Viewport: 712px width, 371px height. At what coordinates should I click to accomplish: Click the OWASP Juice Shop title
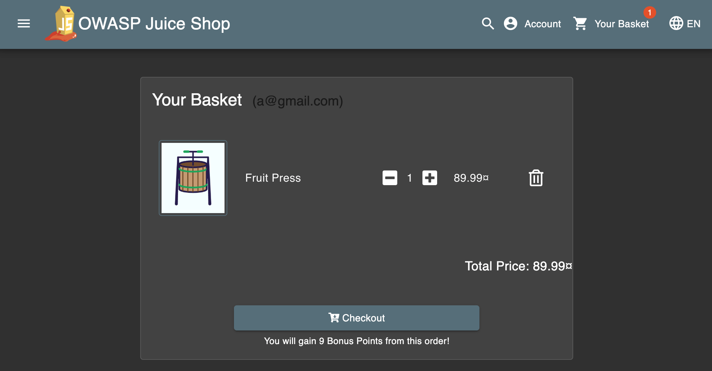click(154, 24)
